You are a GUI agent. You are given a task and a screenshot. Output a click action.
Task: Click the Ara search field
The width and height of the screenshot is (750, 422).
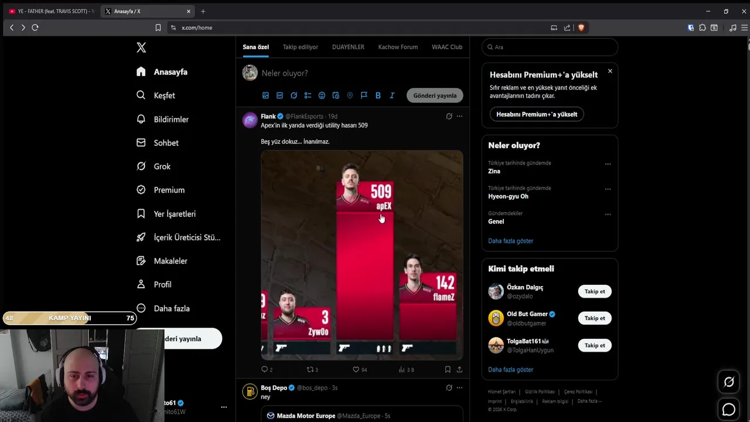pos(550,47)
